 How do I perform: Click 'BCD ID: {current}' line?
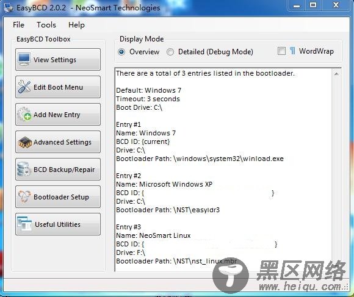point(143,141)
